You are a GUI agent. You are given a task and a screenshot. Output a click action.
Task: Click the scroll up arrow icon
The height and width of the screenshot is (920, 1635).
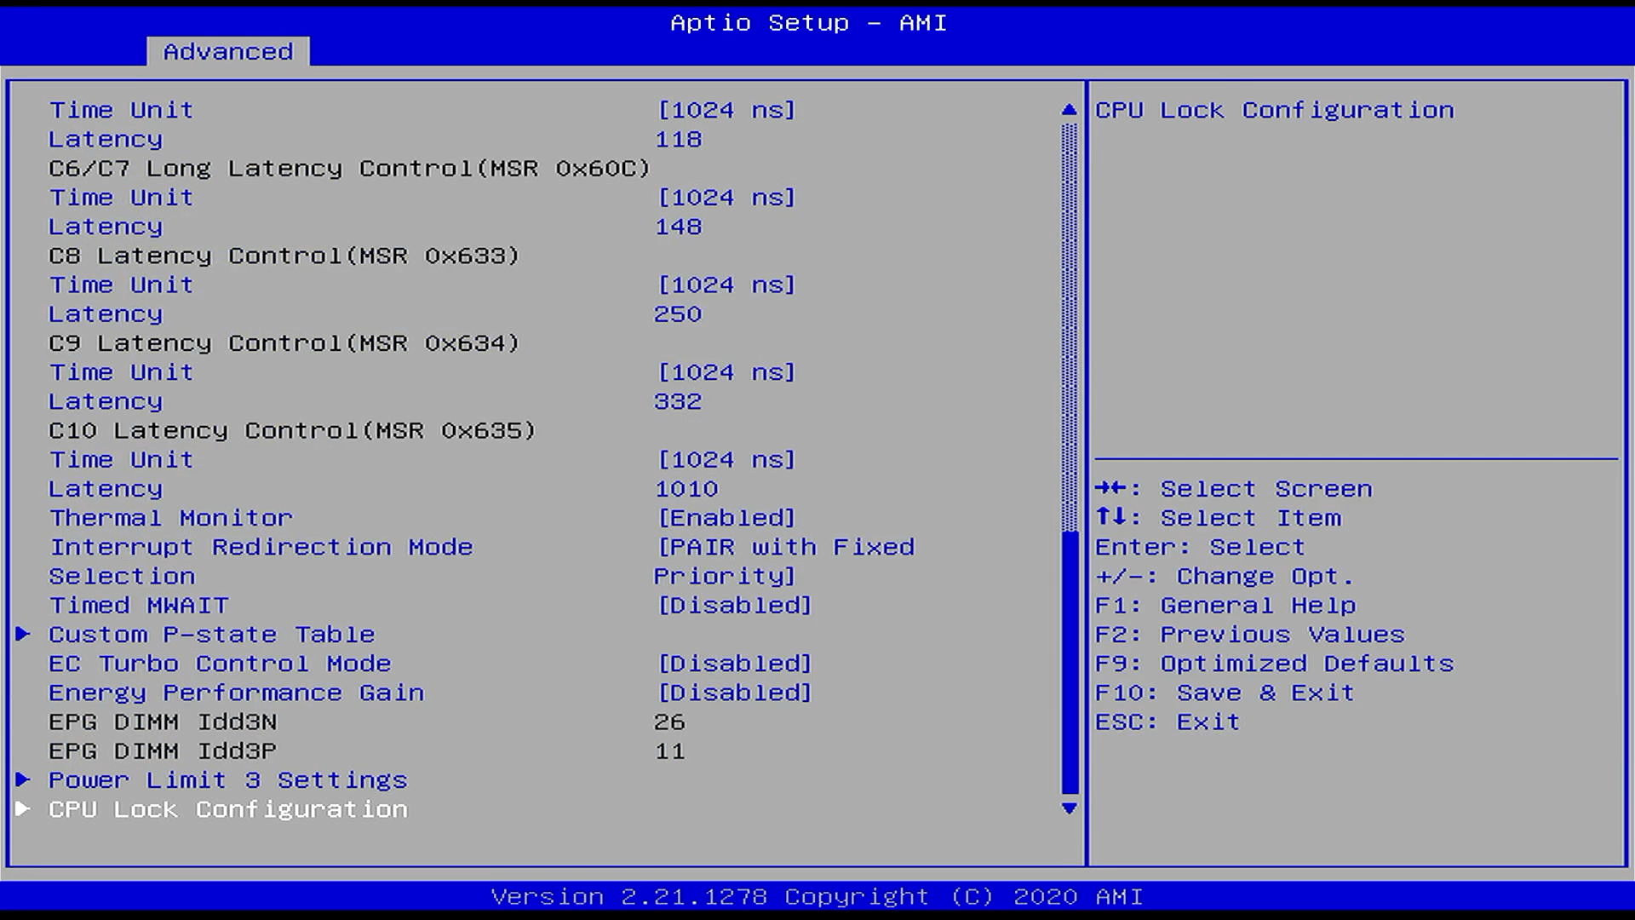[1070, 110]
